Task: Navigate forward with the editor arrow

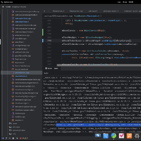Action: [48, 11]
